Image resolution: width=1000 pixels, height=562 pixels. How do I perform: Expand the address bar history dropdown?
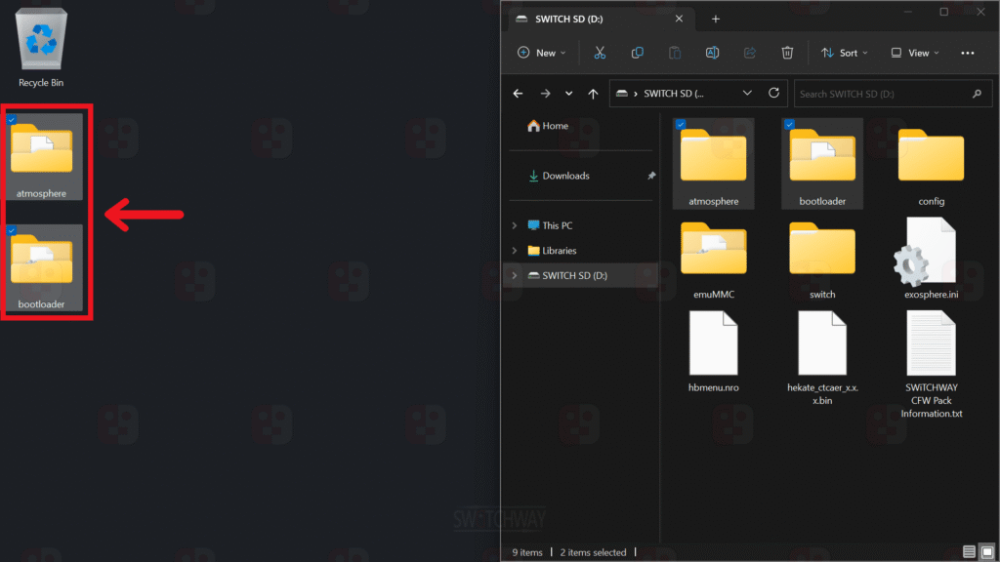click(747, 93)
